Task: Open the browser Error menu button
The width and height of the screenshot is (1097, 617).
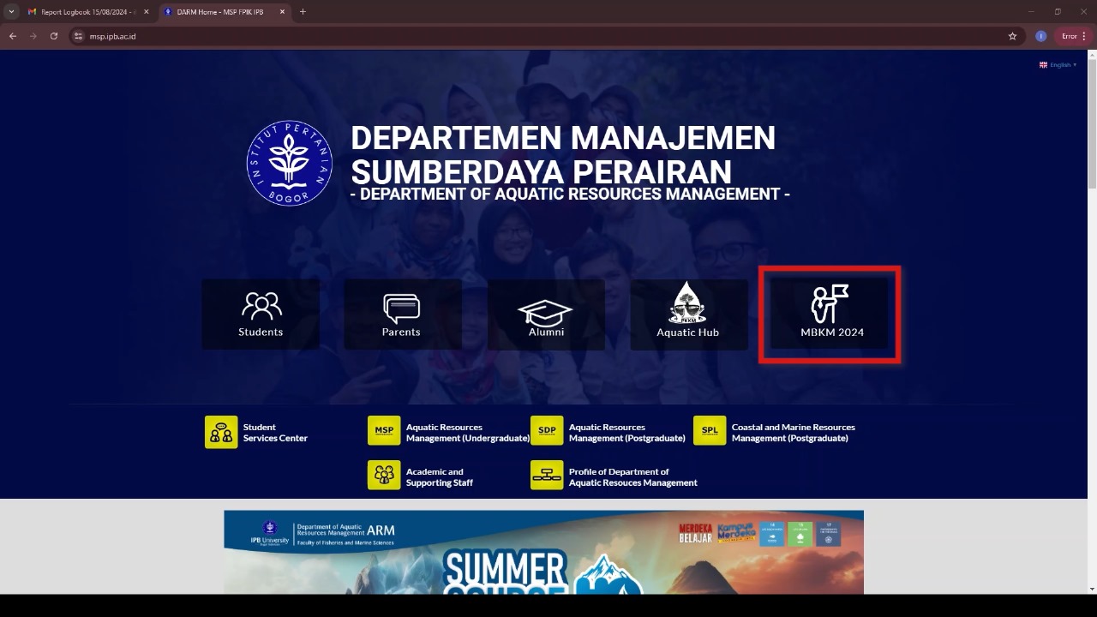Action: 1074,36
